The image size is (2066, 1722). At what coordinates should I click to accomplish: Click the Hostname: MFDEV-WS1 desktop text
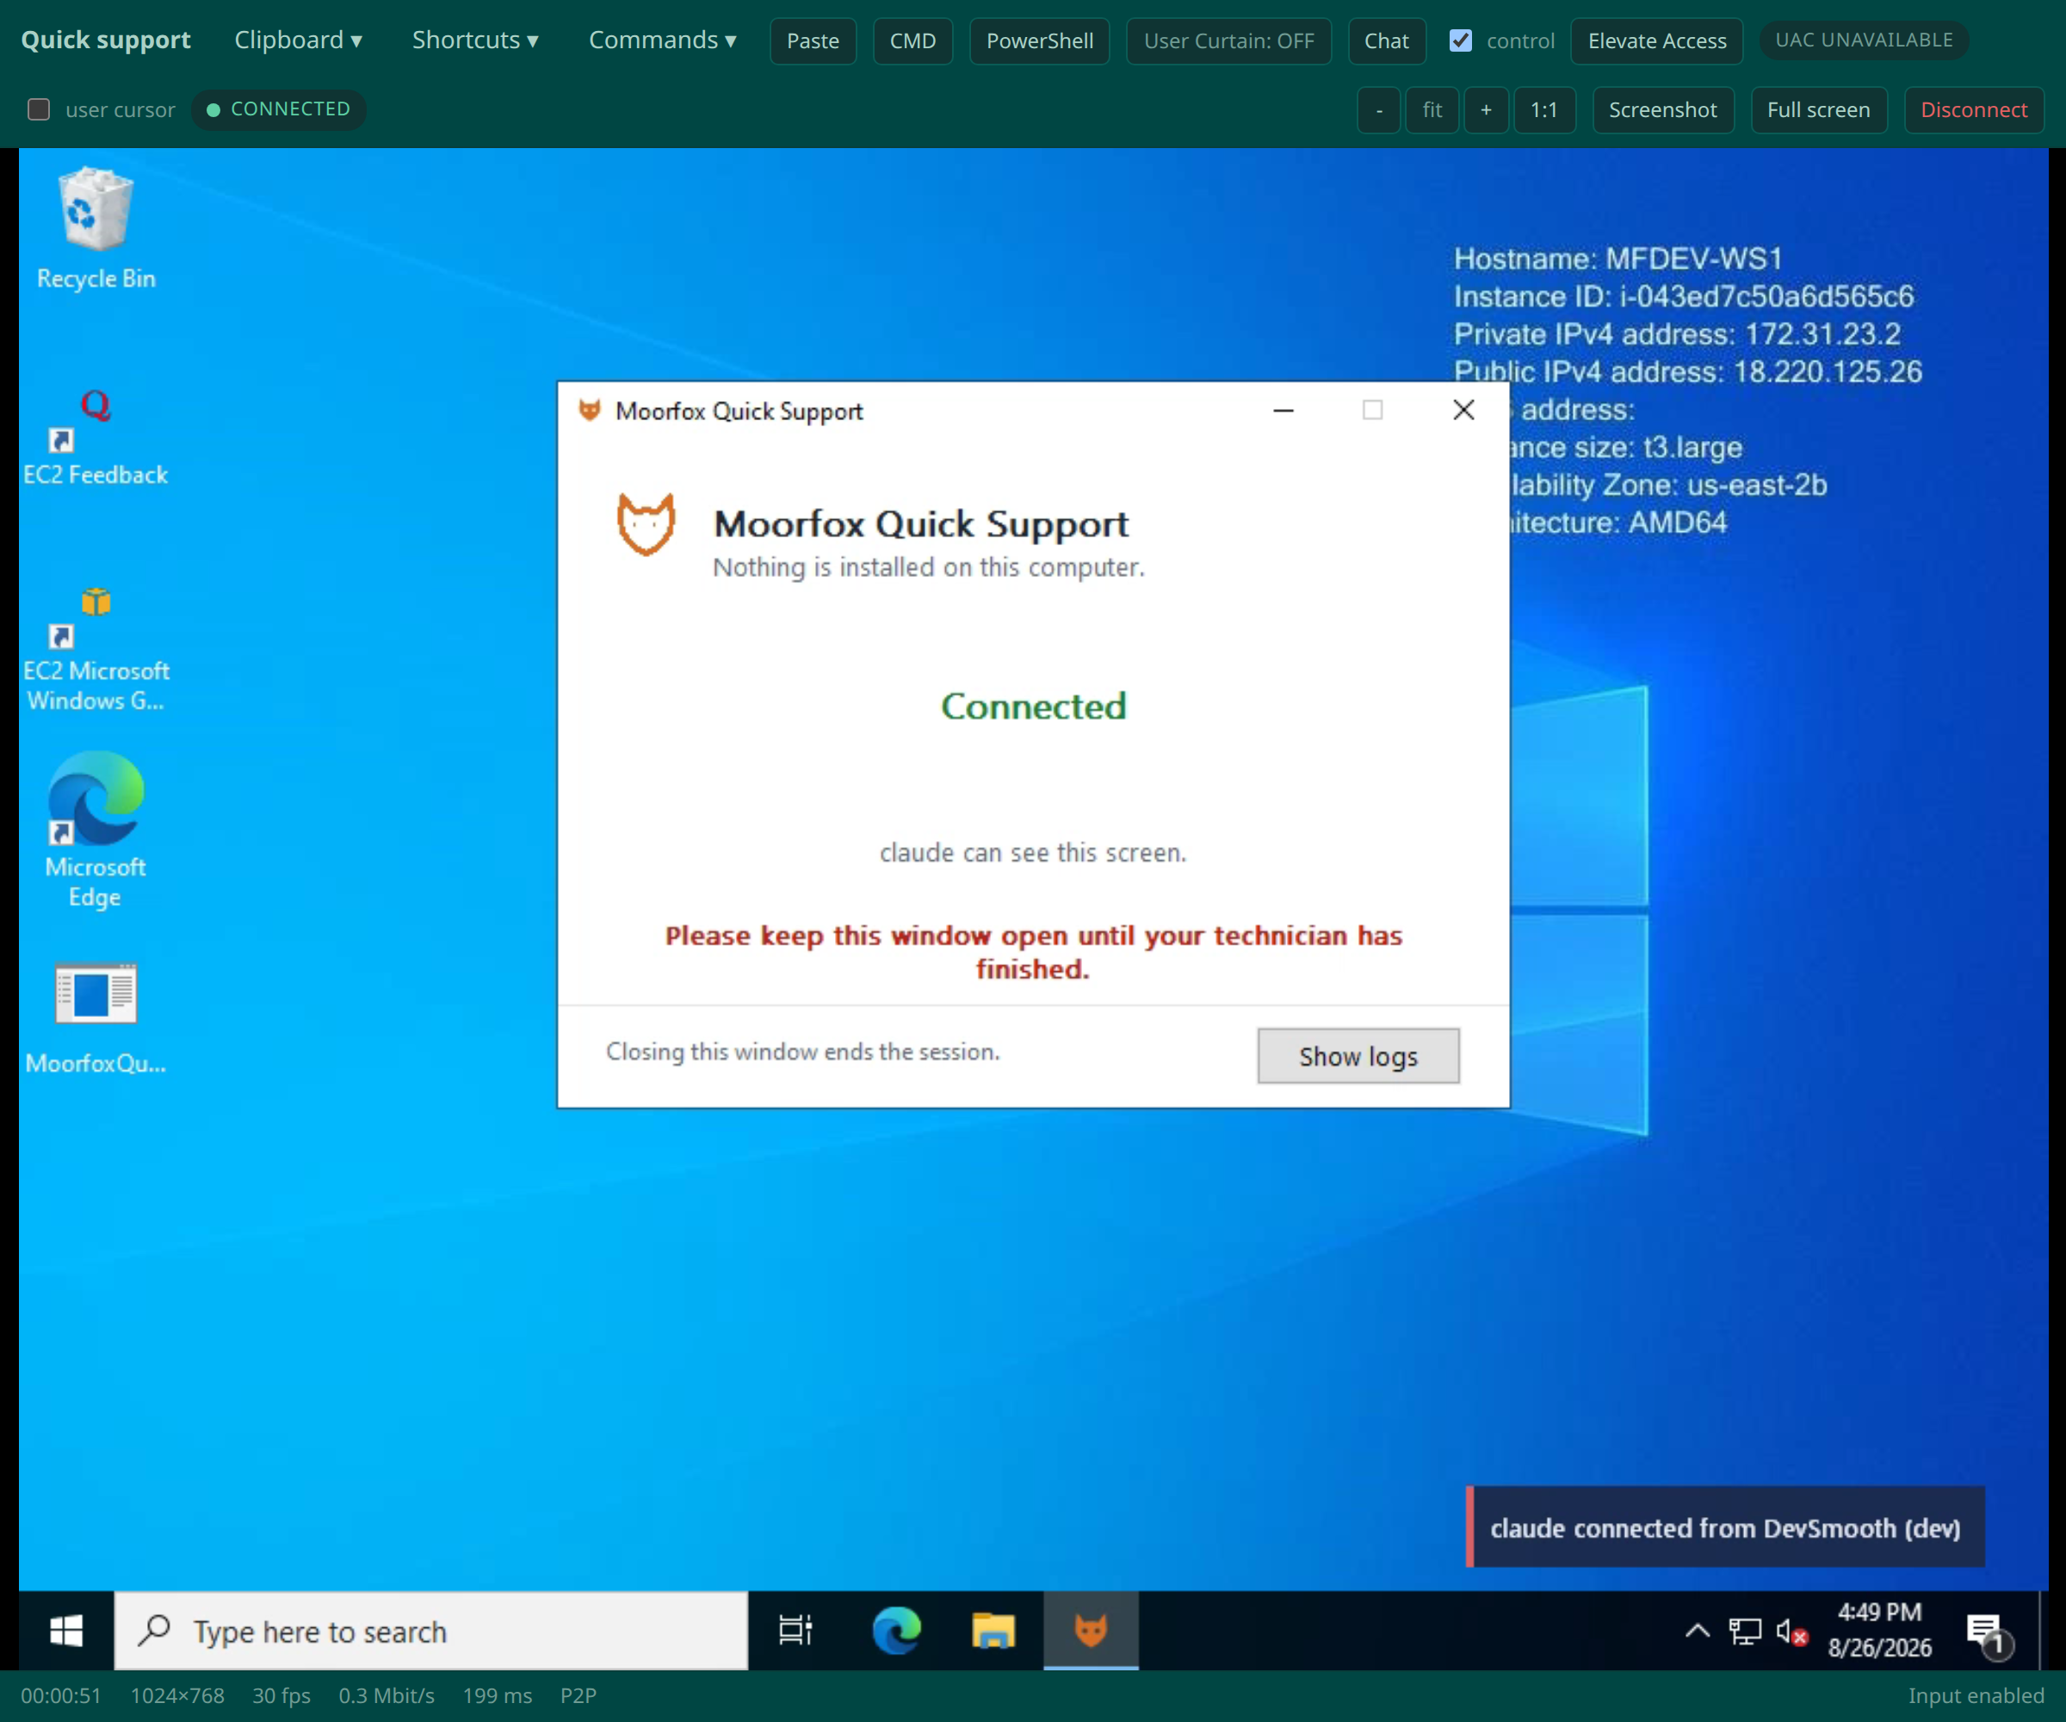point(1618,259)
